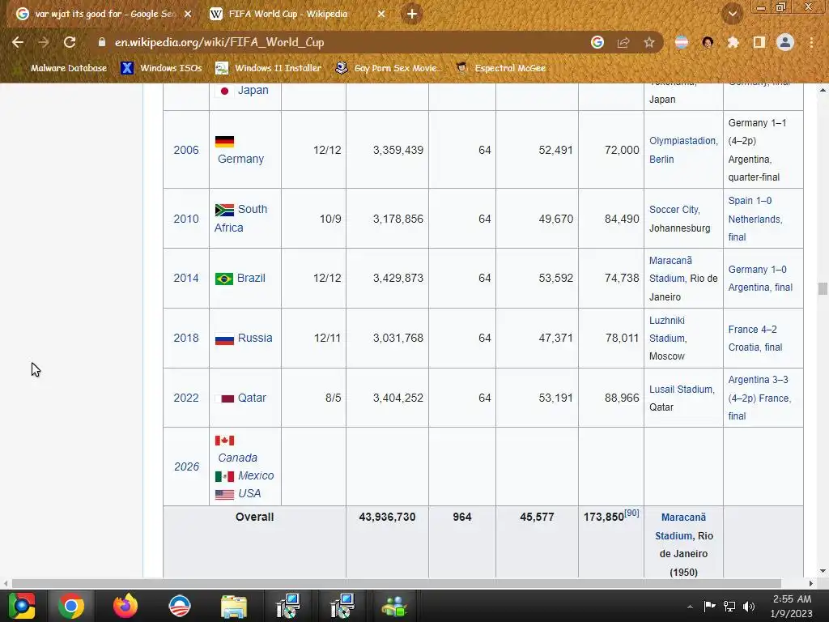The image size is (829, 622).
Task: Click the address bar URL field
Action: click(338, 42)
